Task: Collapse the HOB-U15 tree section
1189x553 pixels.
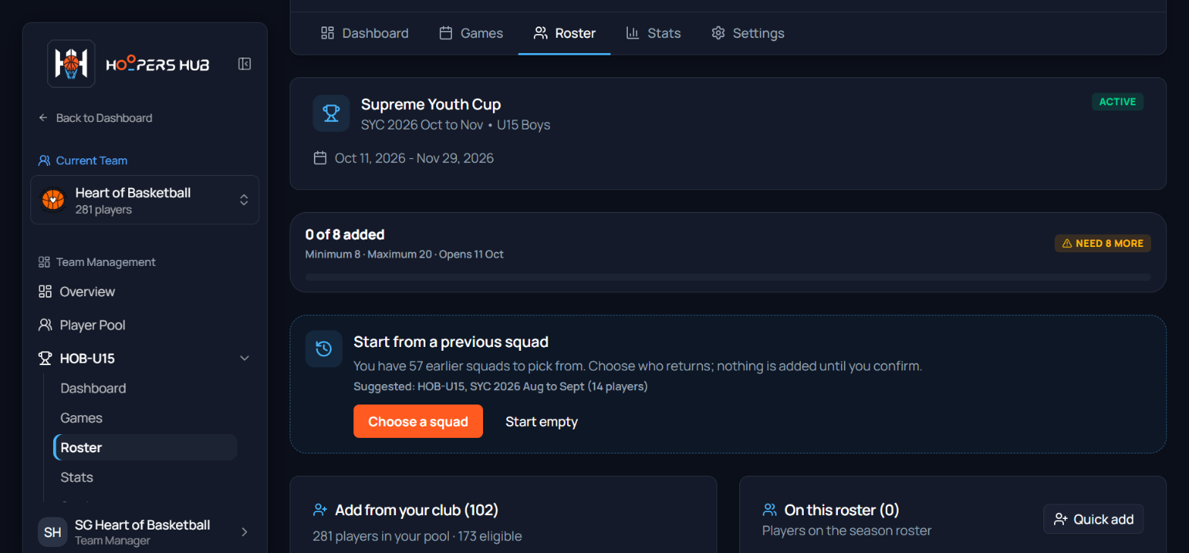Action: [x=244, y=358]
